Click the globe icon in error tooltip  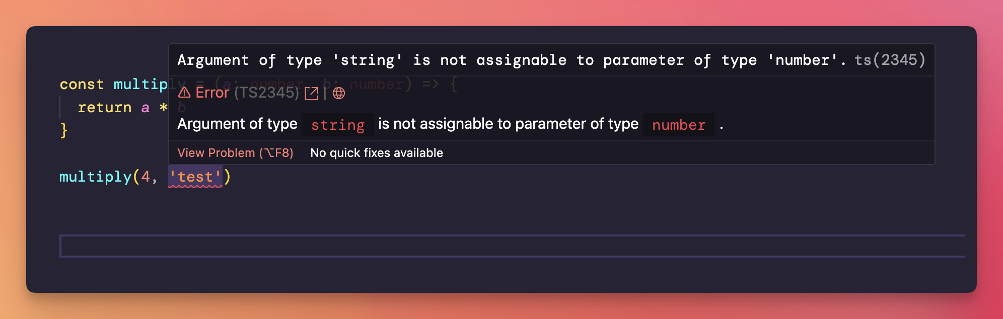pyautogui.click(x=339, y=93)
